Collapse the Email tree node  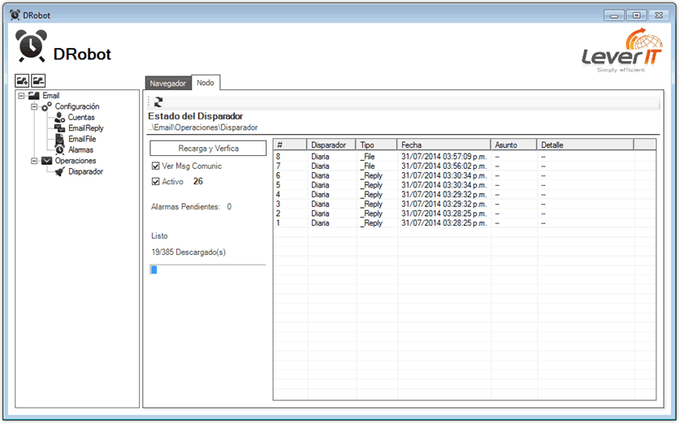pos(21,96)
